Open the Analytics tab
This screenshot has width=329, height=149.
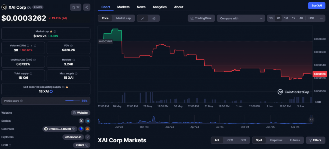point(160,7)
